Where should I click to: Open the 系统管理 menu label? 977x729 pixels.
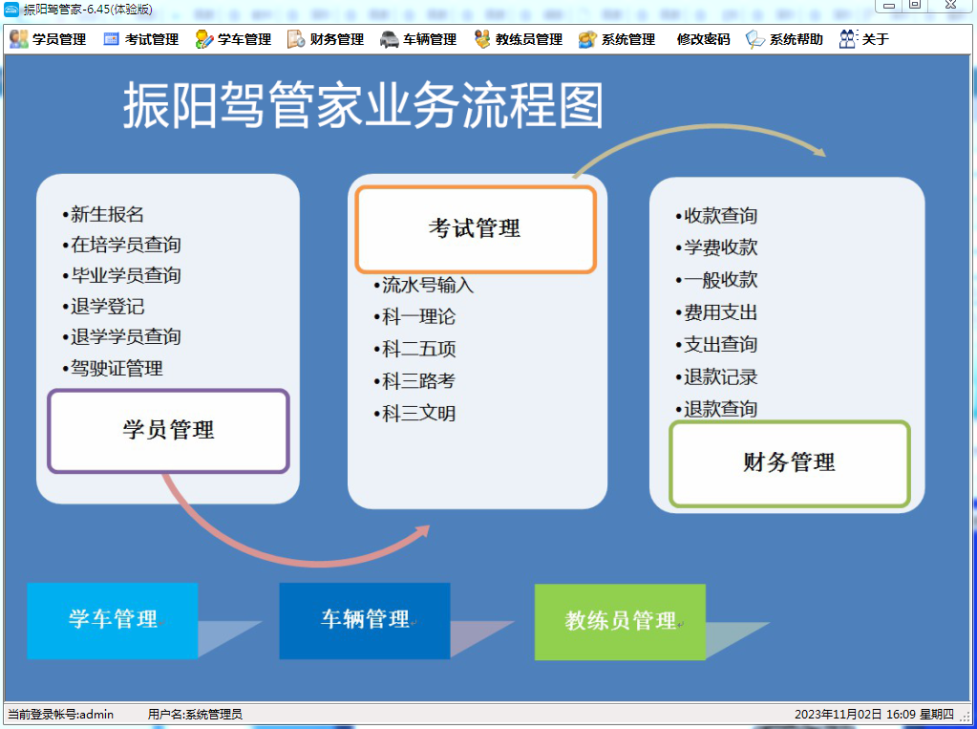(628, 39)
